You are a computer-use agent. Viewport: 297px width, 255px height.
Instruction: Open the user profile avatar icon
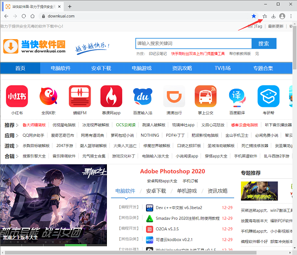pyautogui.click(x=282, y=16)
